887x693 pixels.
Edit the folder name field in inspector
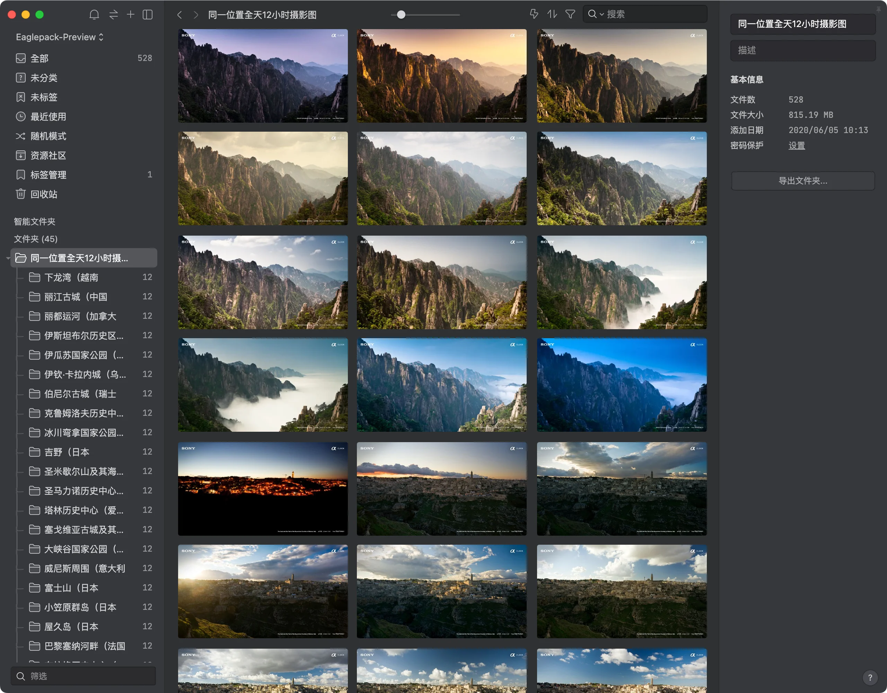802,24
